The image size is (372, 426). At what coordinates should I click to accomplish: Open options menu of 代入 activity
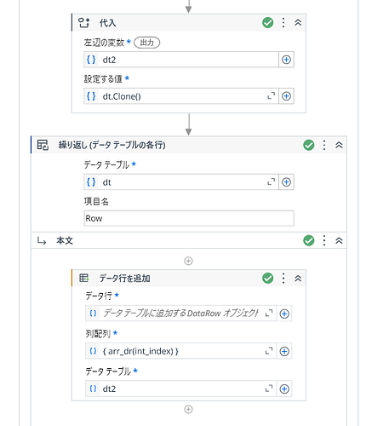283,22
